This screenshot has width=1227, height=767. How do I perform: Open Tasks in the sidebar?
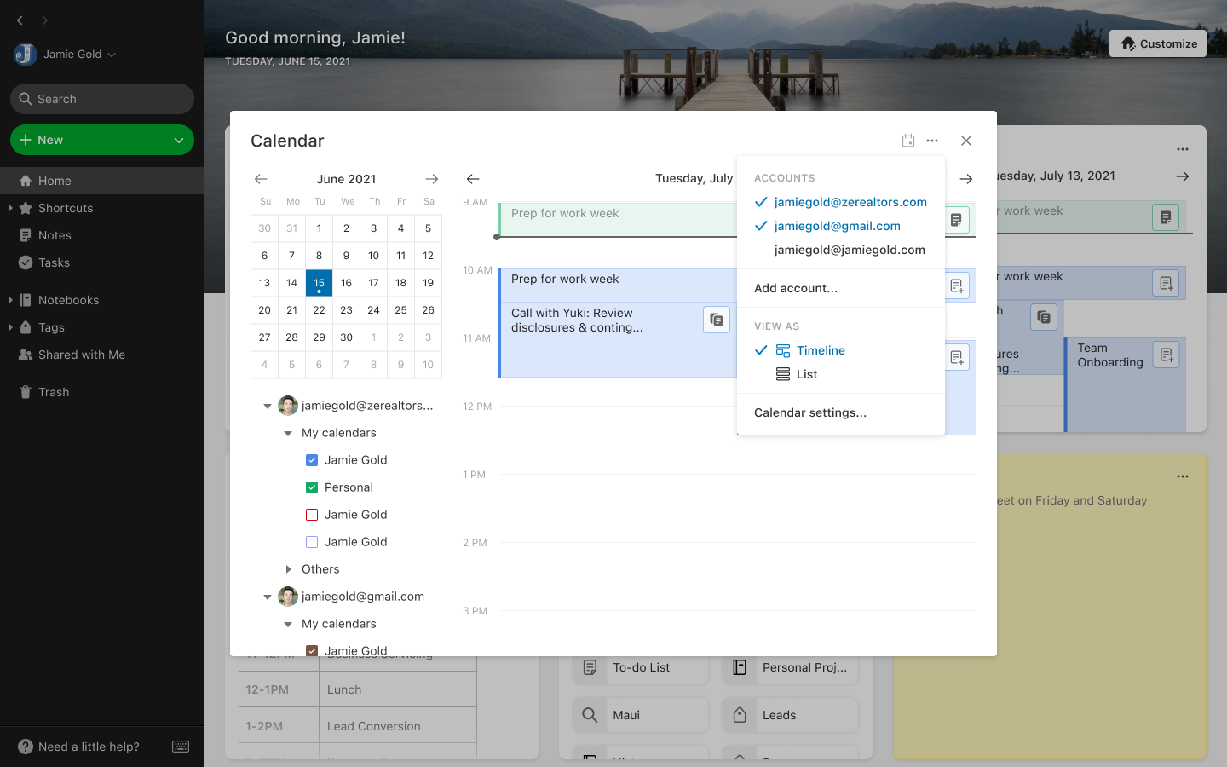54,262
